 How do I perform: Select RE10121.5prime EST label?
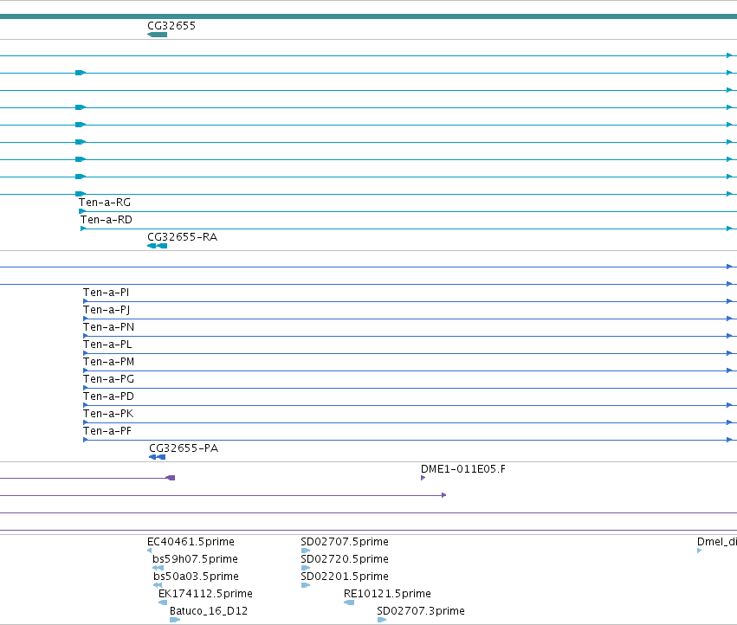pyautogui.click(x=387, y=594)
